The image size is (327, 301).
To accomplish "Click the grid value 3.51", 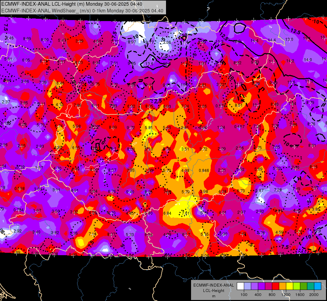I will click(x=185, y=149).
